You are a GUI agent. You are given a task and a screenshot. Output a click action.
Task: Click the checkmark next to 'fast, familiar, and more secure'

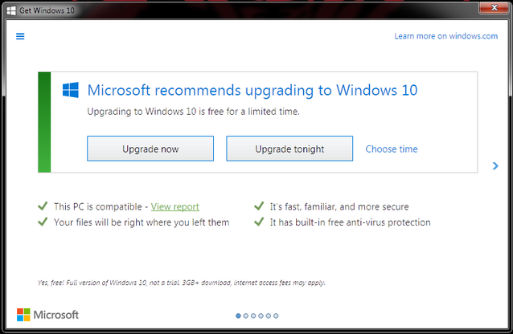point(259,206)
